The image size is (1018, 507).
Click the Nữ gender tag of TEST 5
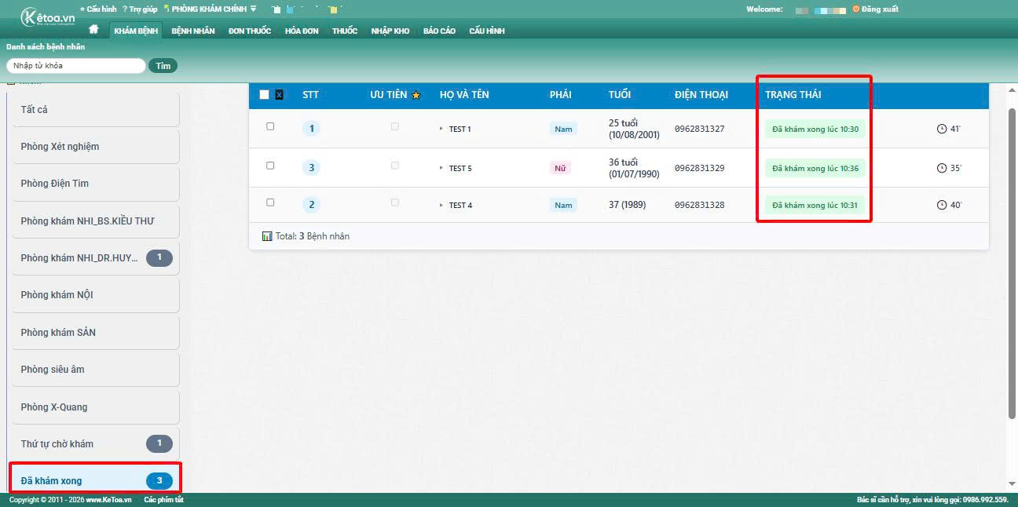click(x=560, y=168)
